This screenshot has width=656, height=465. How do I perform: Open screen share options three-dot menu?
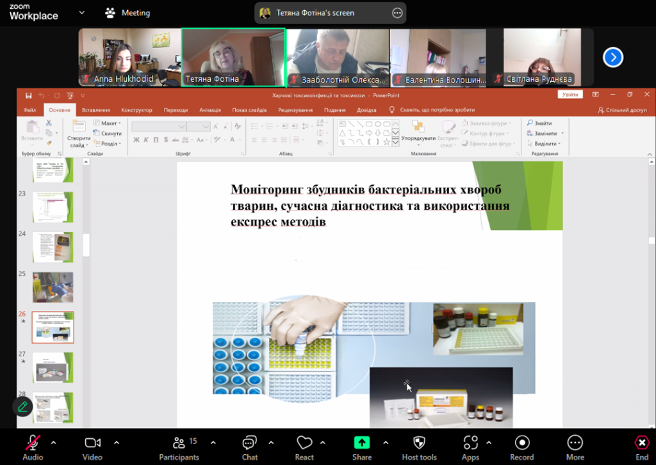point(397,13)
